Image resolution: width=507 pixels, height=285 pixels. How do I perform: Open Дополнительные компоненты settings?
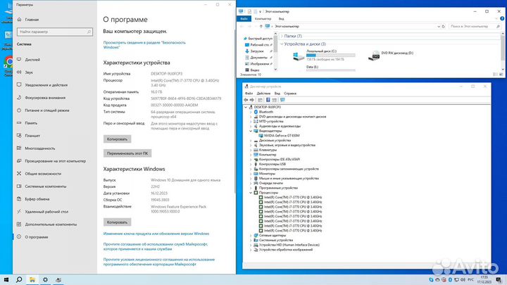(x=51, y=224)
